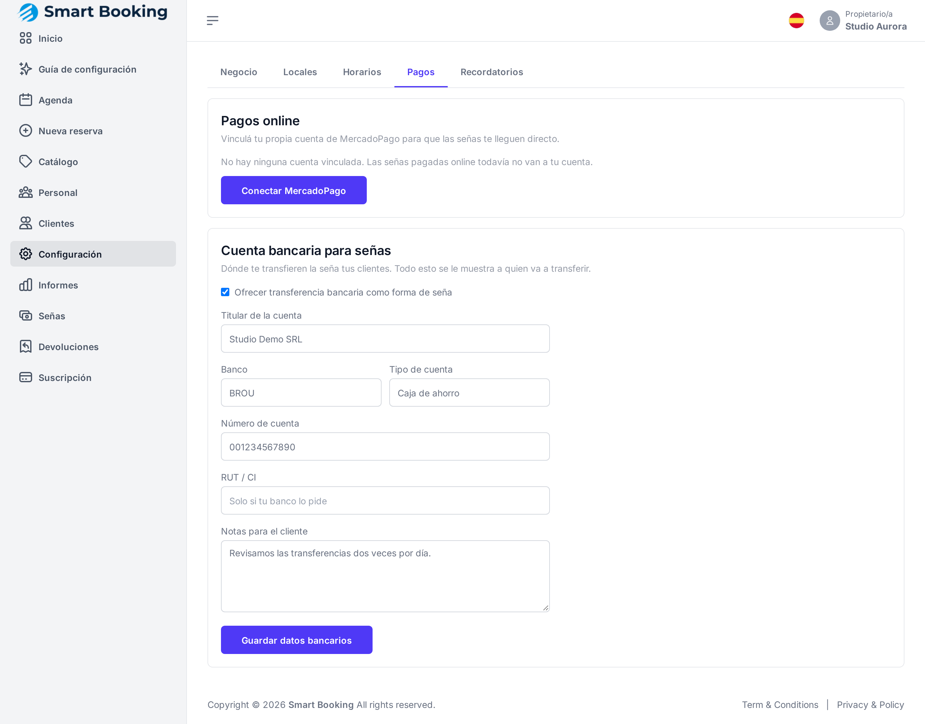The height and width of the screenshot is (724, 925).
Task: Open Guía de configuración sparkle icon
Action: 25,69
